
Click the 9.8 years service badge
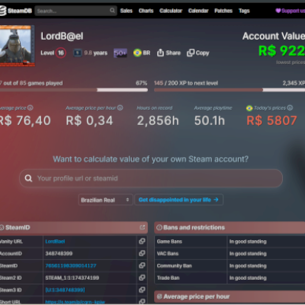click(x=91, y=53)
